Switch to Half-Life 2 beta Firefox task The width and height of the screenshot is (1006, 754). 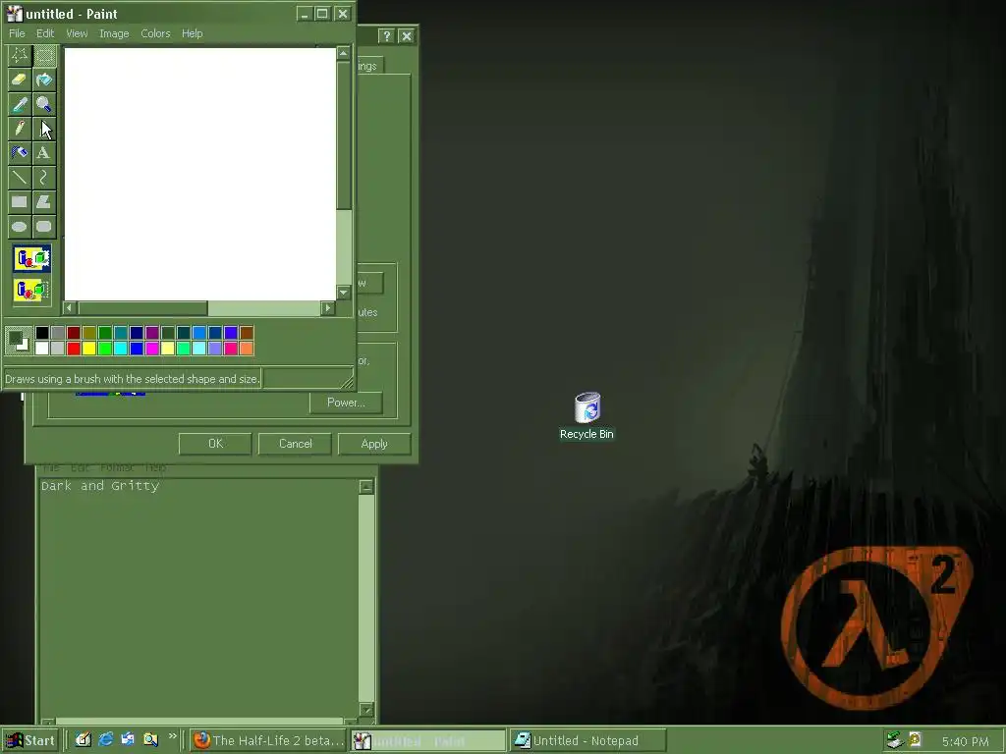tap(269, 740)
